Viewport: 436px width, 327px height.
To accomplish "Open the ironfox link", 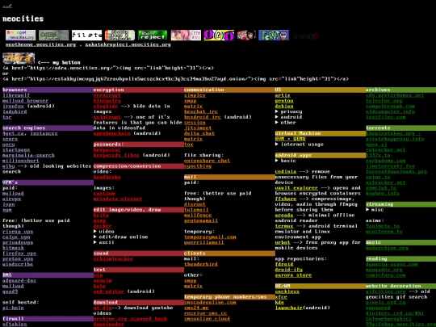I will click(13, 107).
